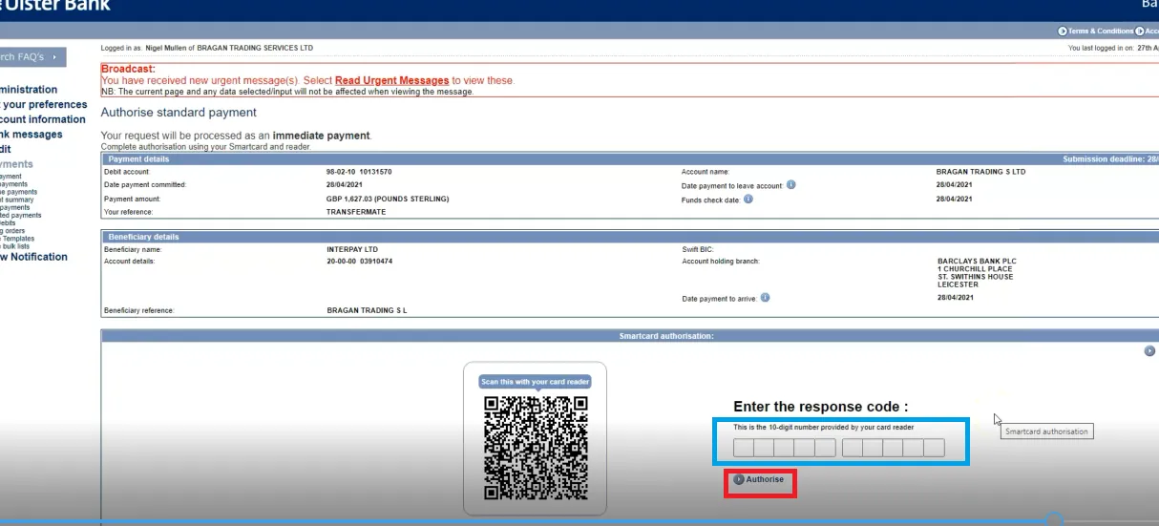Click payment amount GBP 1,627.03

click(x=388, y=199)
